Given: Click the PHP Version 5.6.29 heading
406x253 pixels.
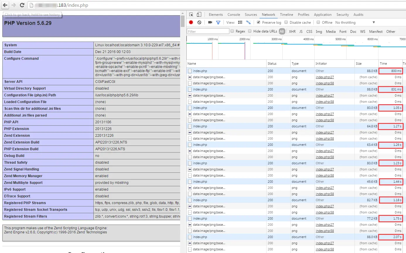Looking at the screenshot, I should pos(28,23).
